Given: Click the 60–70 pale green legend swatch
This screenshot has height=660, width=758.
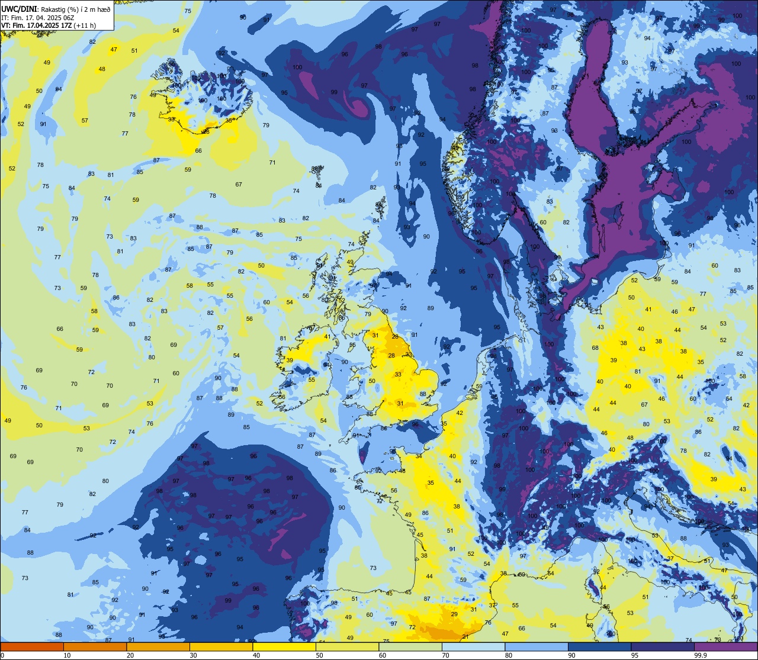Looking at the screenshot, I should (410, 646).
